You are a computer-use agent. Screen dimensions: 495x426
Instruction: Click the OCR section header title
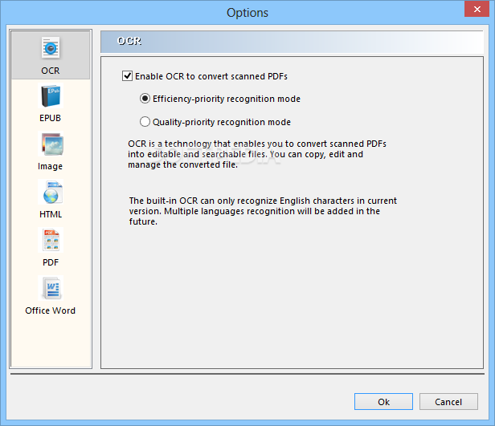tap(129, 41)
